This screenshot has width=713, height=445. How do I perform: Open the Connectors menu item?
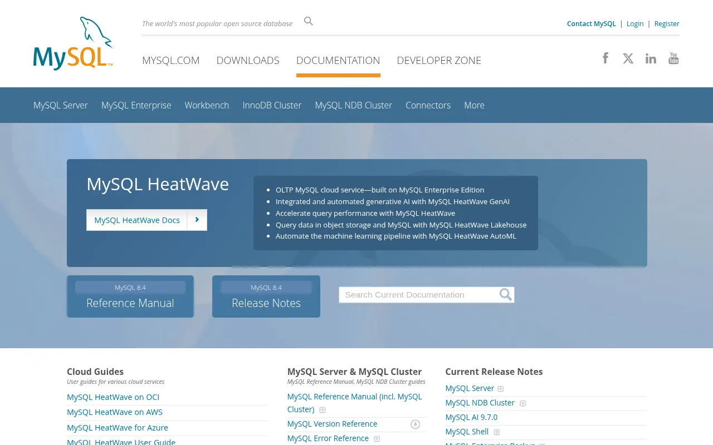[x=428, y=105]
